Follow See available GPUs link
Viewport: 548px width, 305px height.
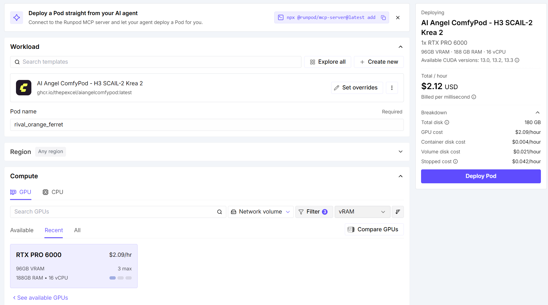41,298
